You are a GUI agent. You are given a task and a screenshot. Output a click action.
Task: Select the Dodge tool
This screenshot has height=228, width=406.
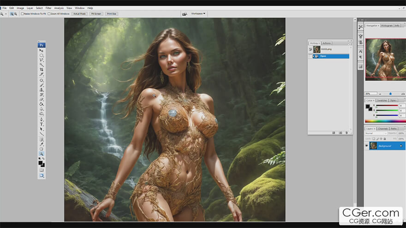(x=42, y=114)
